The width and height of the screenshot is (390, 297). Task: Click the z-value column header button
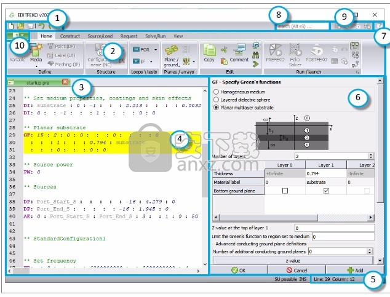point(293,261)
